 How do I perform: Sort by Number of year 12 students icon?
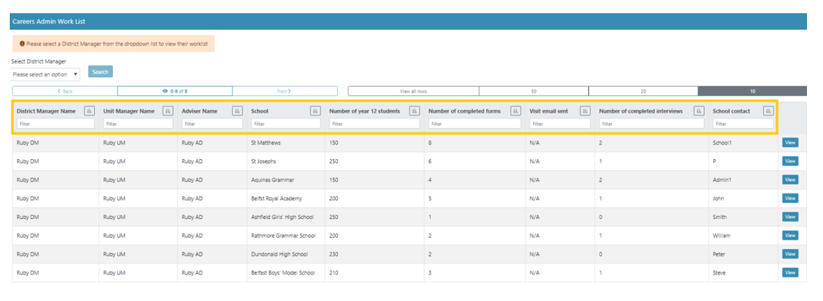415,111
